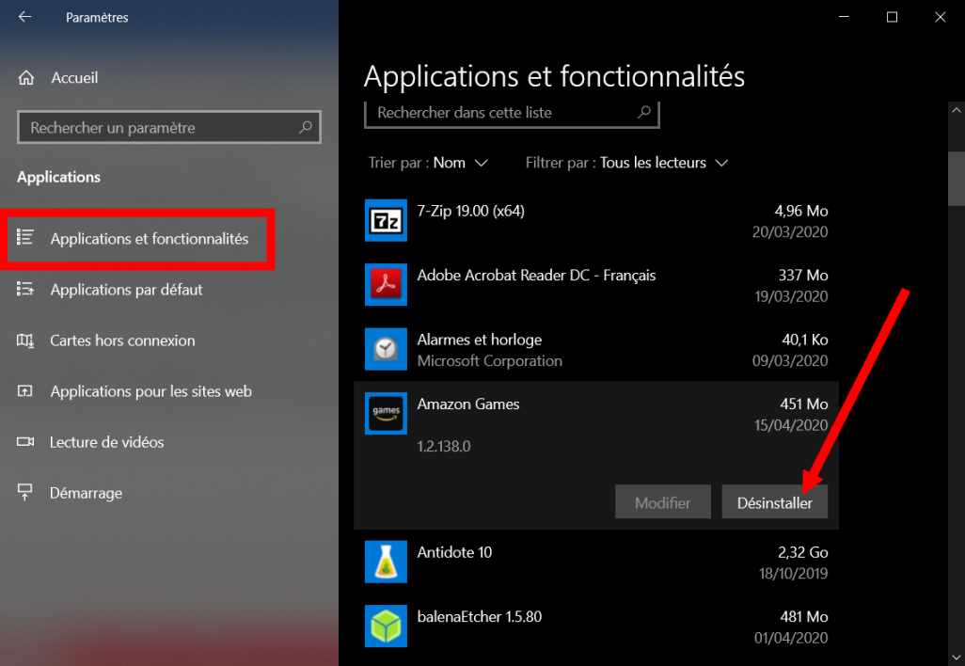Go to Cartes hors connexion
Viewport: 965px width, 666px height.
pyautogui.click(x=122, y=341)
